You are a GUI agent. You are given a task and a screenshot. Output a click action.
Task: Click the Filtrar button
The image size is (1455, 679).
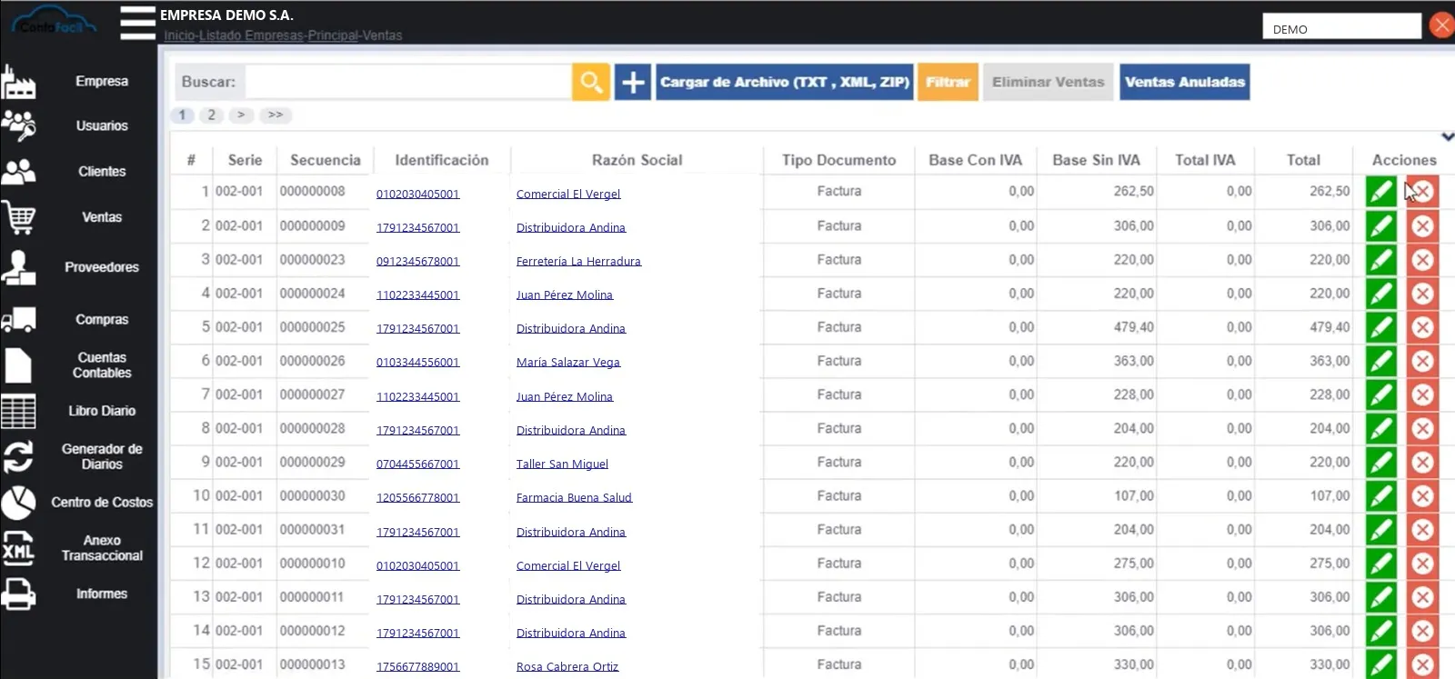click(948, 82)
